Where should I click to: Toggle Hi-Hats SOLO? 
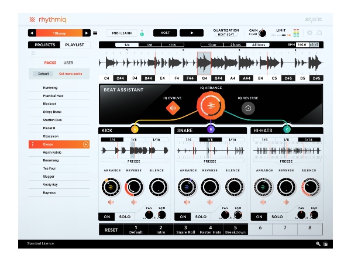(277, 216)
